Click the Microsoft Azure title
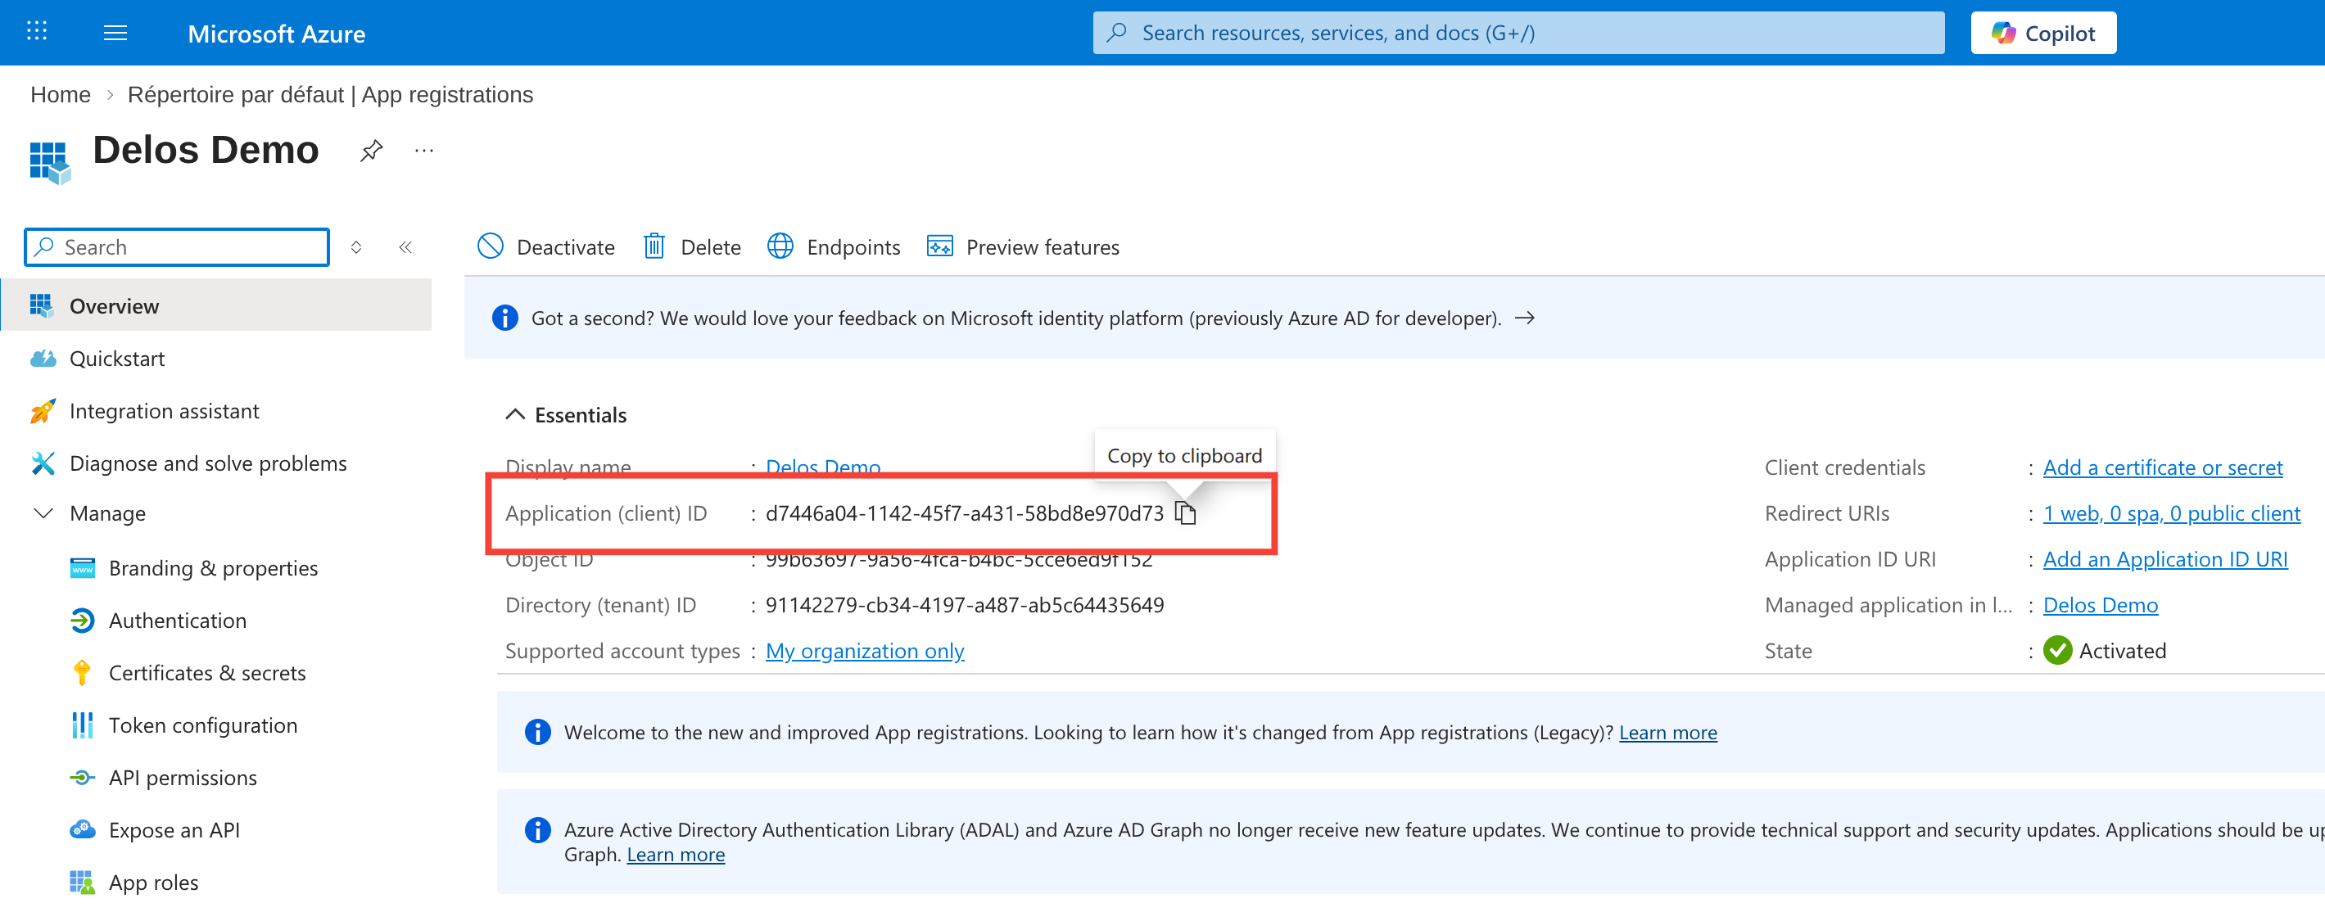Screen dimensions: 2325x912 click(x=276, y=34)
